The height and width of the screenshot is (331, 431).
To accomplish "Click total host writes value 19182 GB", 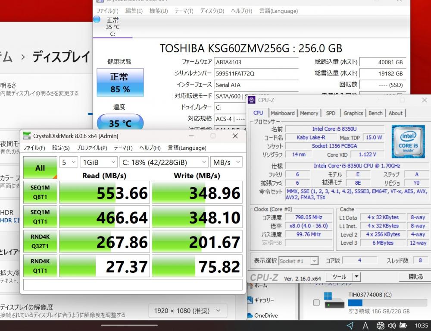I will (383, 73).
